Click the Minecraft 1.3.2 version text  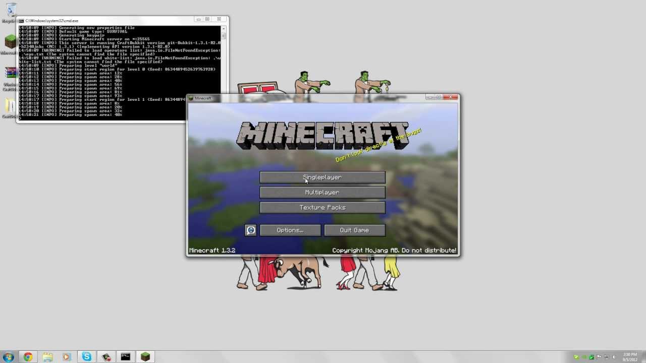pyautogui.click(x=212, y=251)
